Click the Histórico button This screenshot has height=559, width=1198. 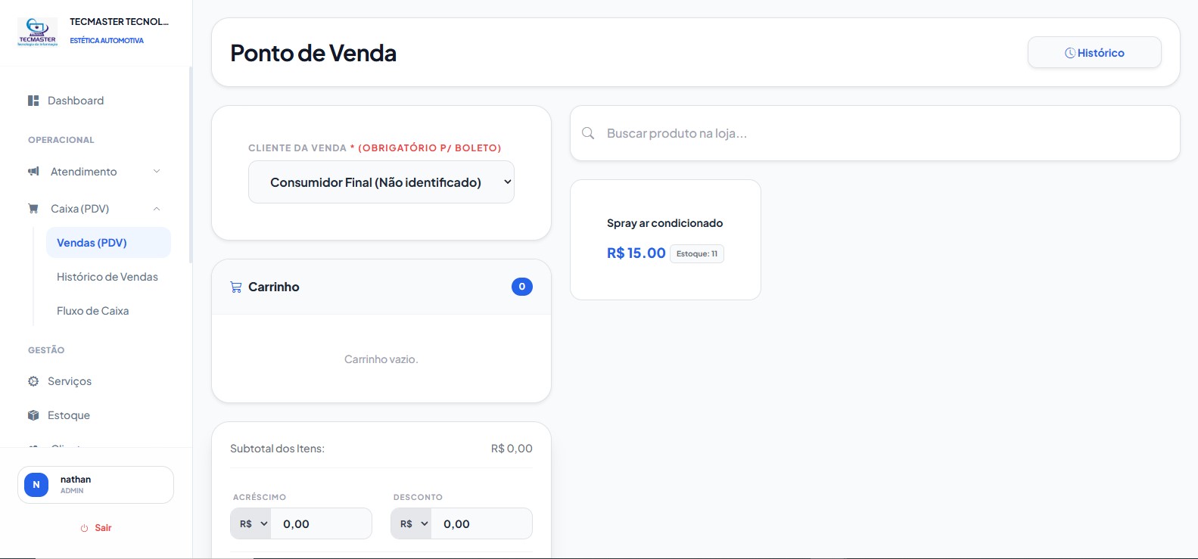(x=1094, y=53)
